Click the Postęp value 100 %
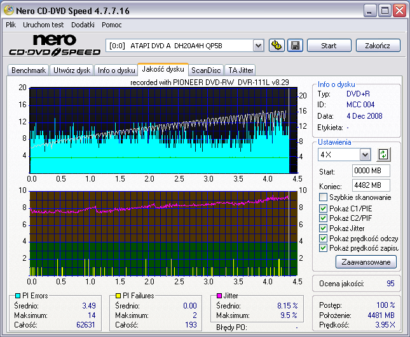 click(x=386, y=305)
